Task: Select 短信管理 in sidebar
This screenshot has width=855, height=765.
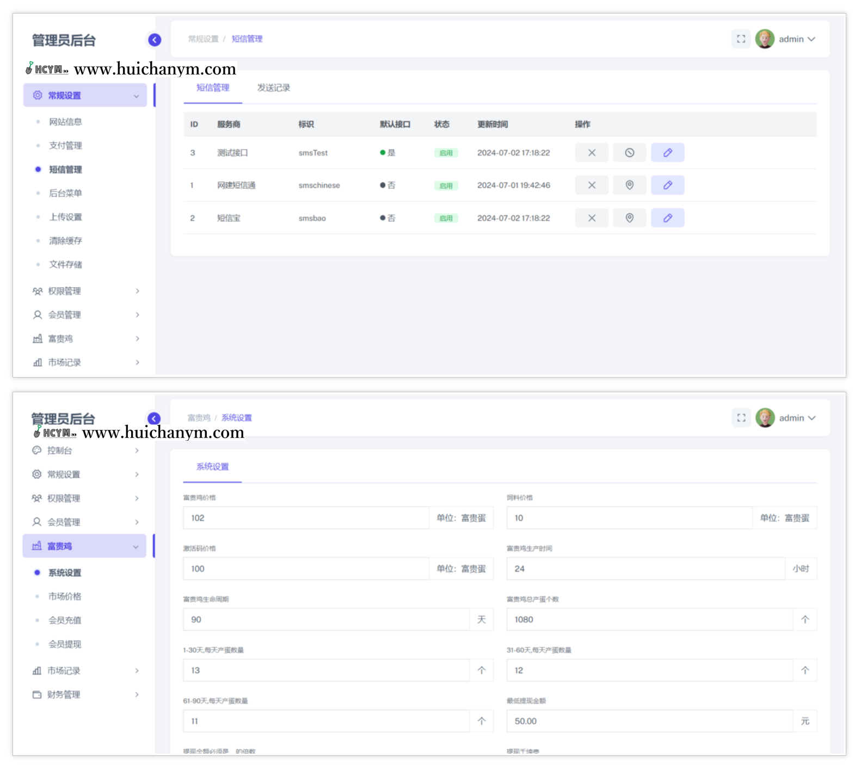Action: (x=65, y=170)
